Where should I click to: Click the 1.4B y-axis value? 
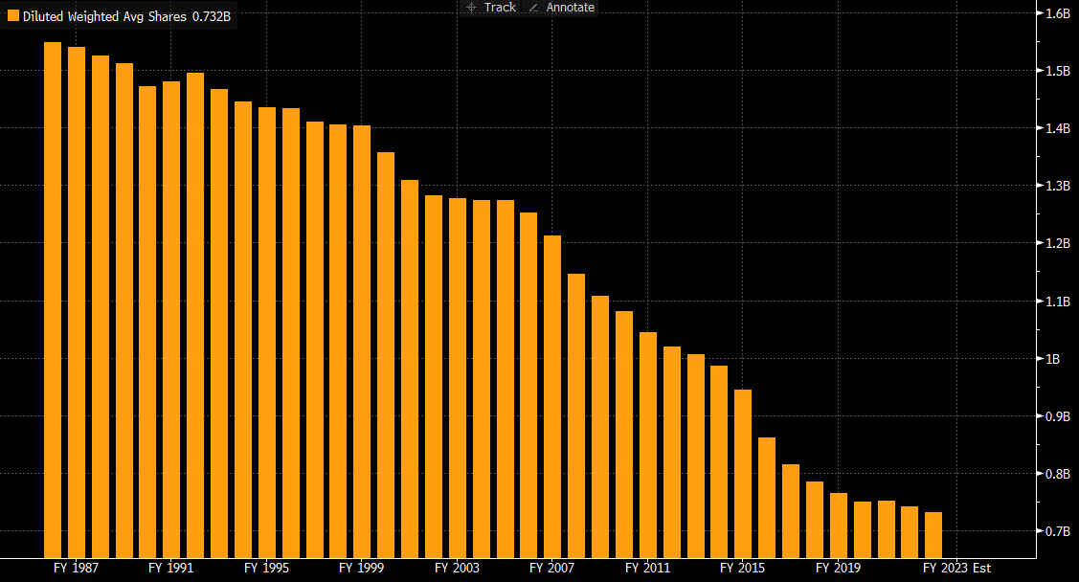click(x=1058, y=128)
